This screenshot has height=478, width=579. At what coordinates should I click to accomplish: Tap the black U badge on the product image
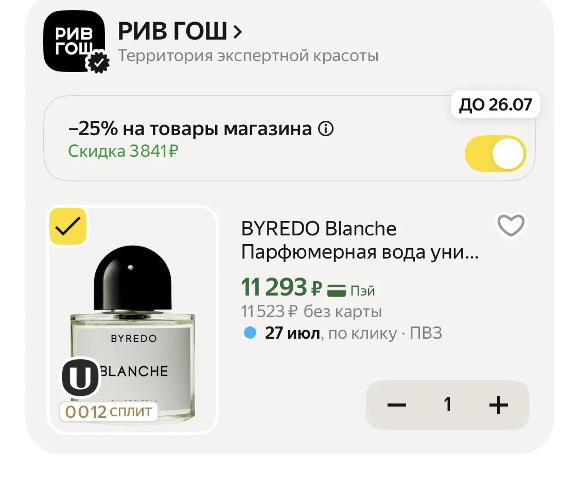pyautogui.click(x=80, y=378)
